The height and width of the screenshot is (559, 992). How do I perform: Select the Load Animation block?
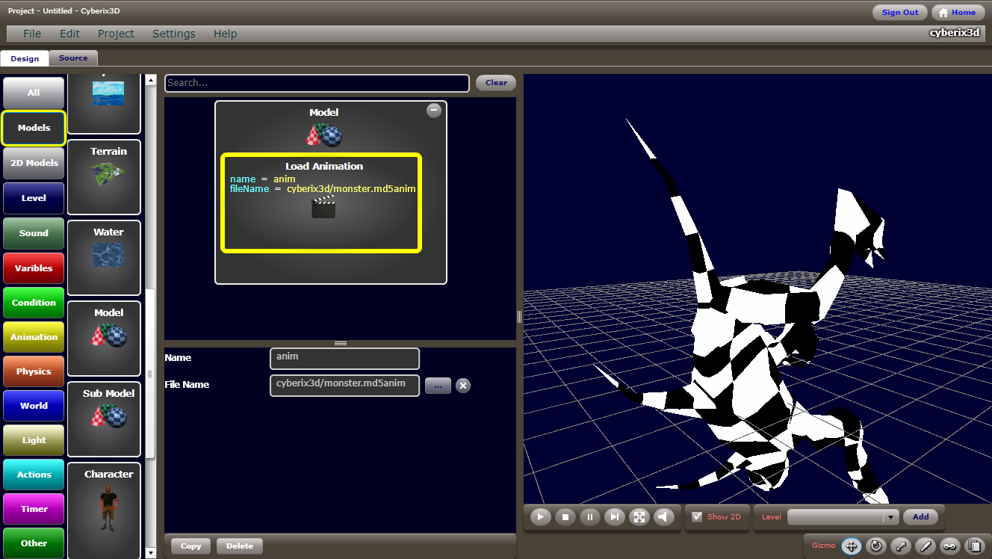(321, 203)
